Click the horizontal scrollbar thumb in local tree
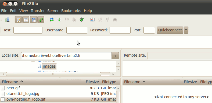Screen dimensions: 212x103 pos(53,74)
